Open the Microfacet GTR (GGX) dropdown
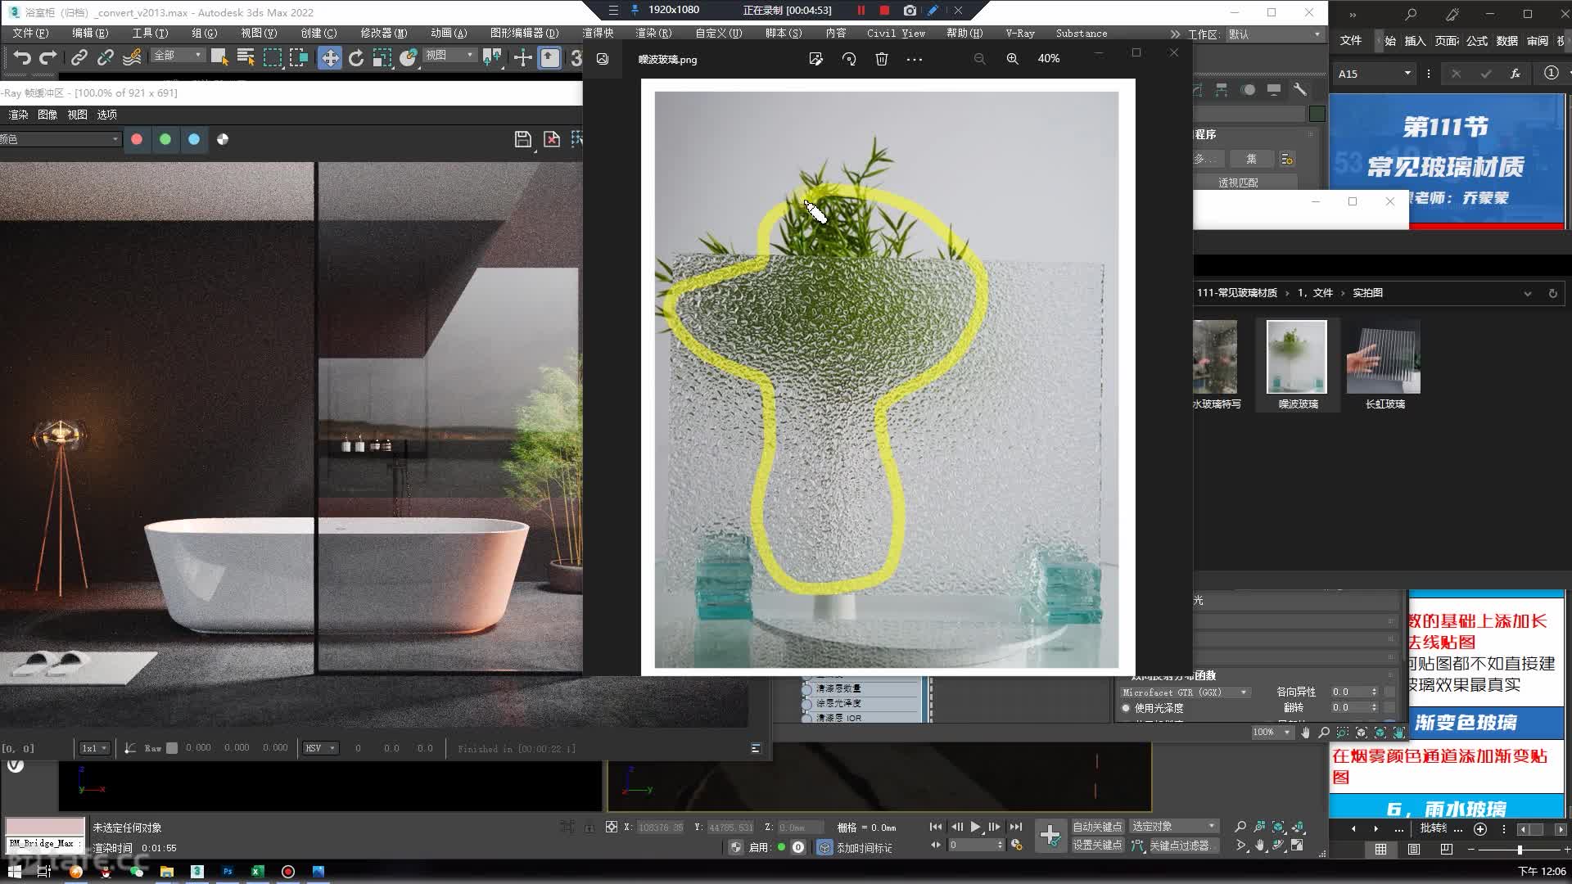This screenshot has height=884, width=1572. coord(1185,692)
